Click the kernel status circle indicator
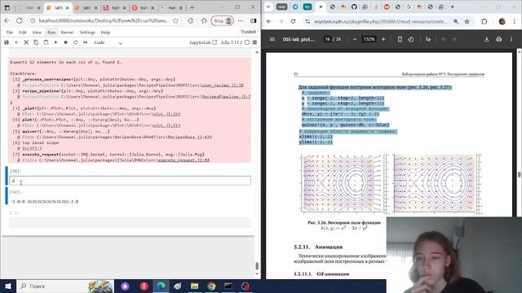522x293 pixels. [x=247, y=42]
